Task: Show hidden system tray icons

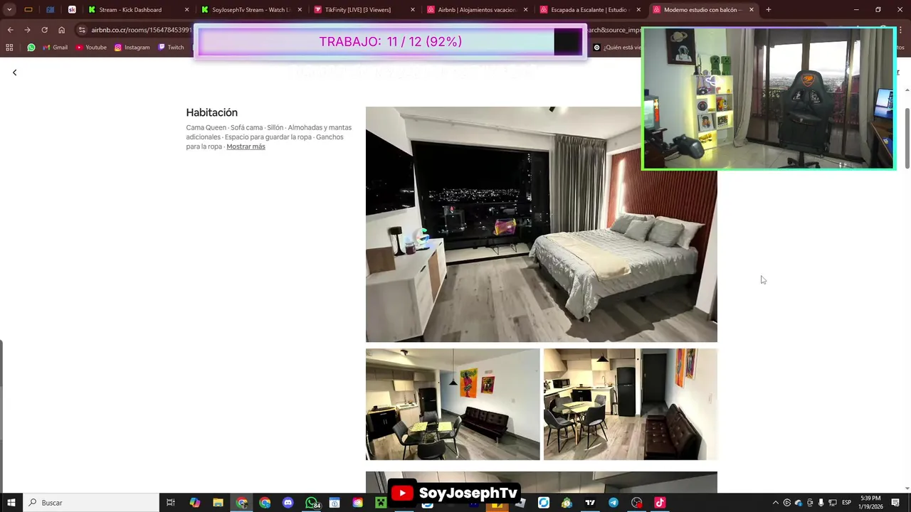Action: (776, 503)
